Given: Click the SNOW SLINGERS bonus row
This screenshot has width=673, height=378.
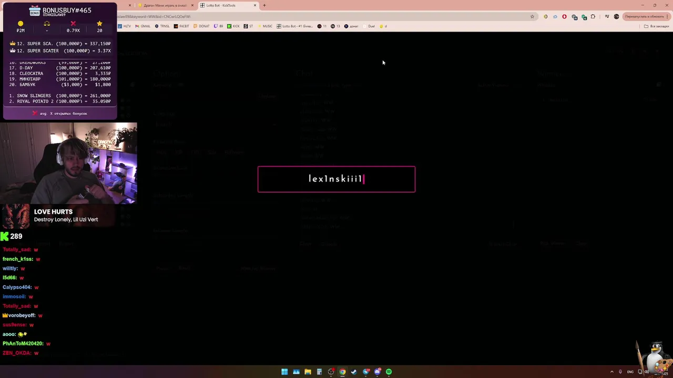Looking at the screenshot, I should click(60, 96).
